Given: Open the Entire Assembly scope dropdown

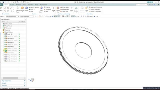Looking at the screenshot, I should (x=27, y=16).
